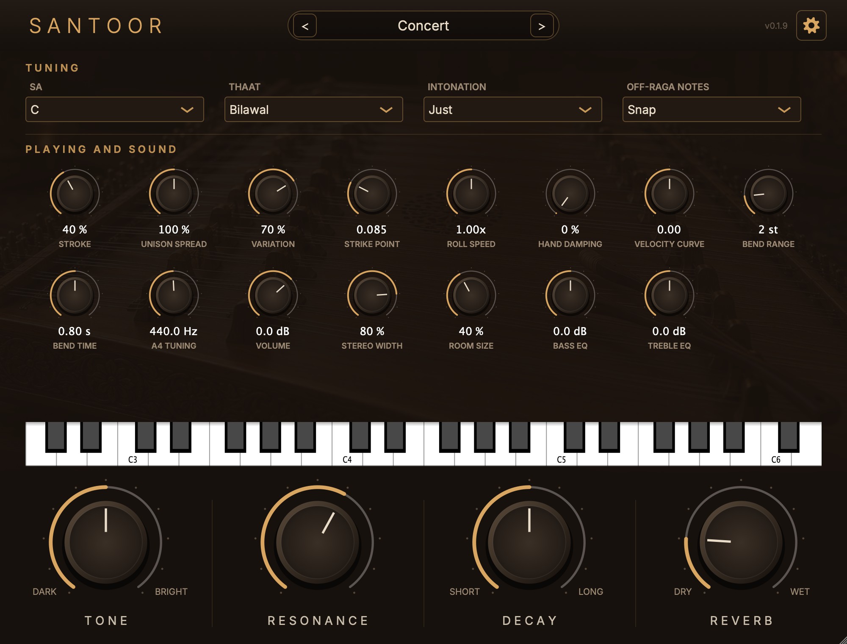
Task: Click the 0.00 Velocity Curve value
Action: [x=669, y=230]
